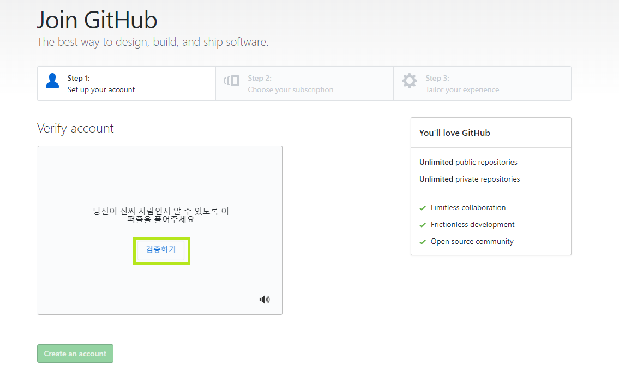Switch to the audio challenge speaker icon

(265, 300)
